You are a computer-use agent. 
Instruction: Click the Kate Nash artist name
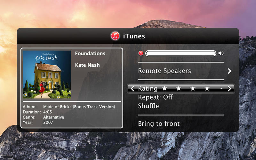point(87,65)
